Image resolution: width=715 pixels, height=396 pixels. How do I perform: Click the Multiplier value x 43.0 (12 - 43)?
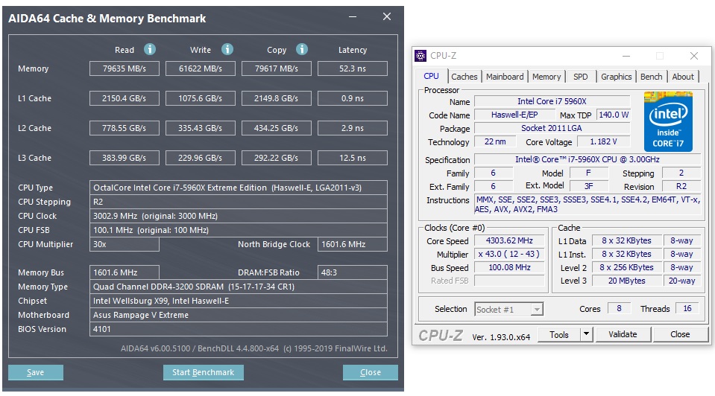coord(509,254)
